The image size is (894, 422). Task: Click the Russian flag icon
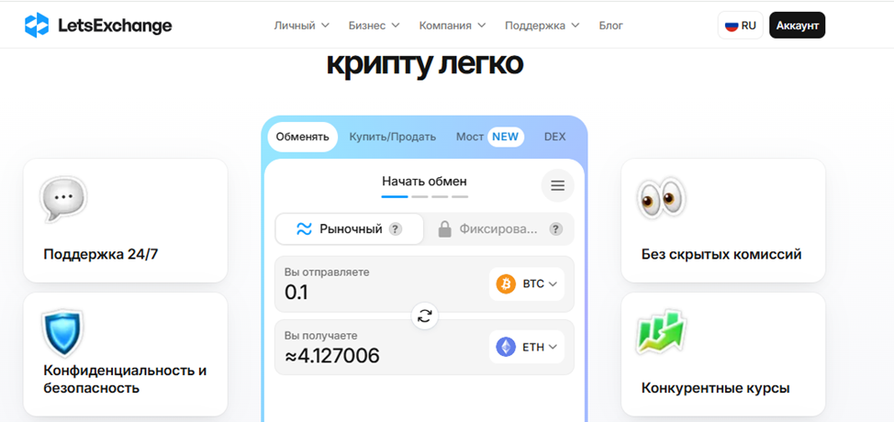pos(732,26)
